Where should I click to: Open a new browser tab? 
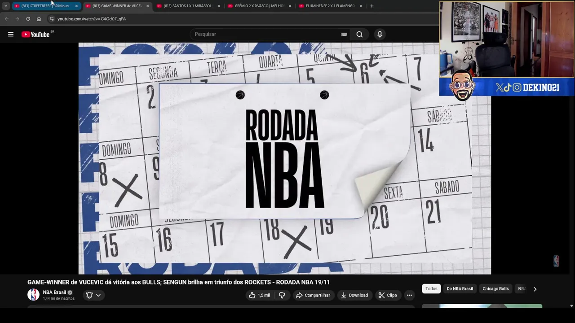(372, 6)
